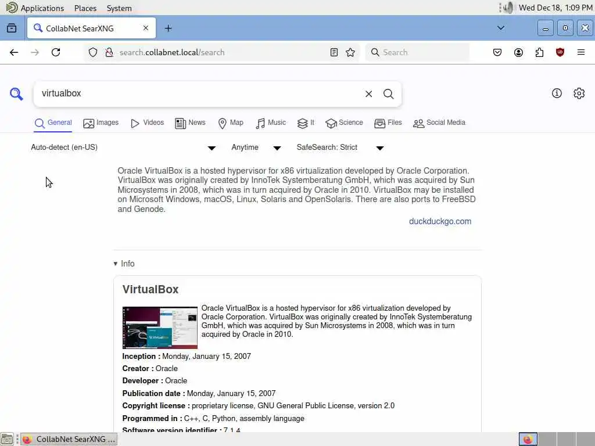The width and height of the screenshot is (595, 446).
Task: Focus the Firefox toolbar Search box
Action: 417,52
